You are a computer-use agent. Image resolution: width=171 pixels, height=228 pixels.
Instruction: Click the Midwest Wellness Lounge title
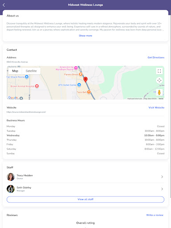click(x=85, y=5)
